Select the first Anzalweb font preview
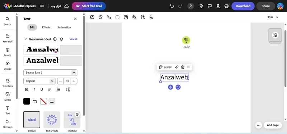 41,50
